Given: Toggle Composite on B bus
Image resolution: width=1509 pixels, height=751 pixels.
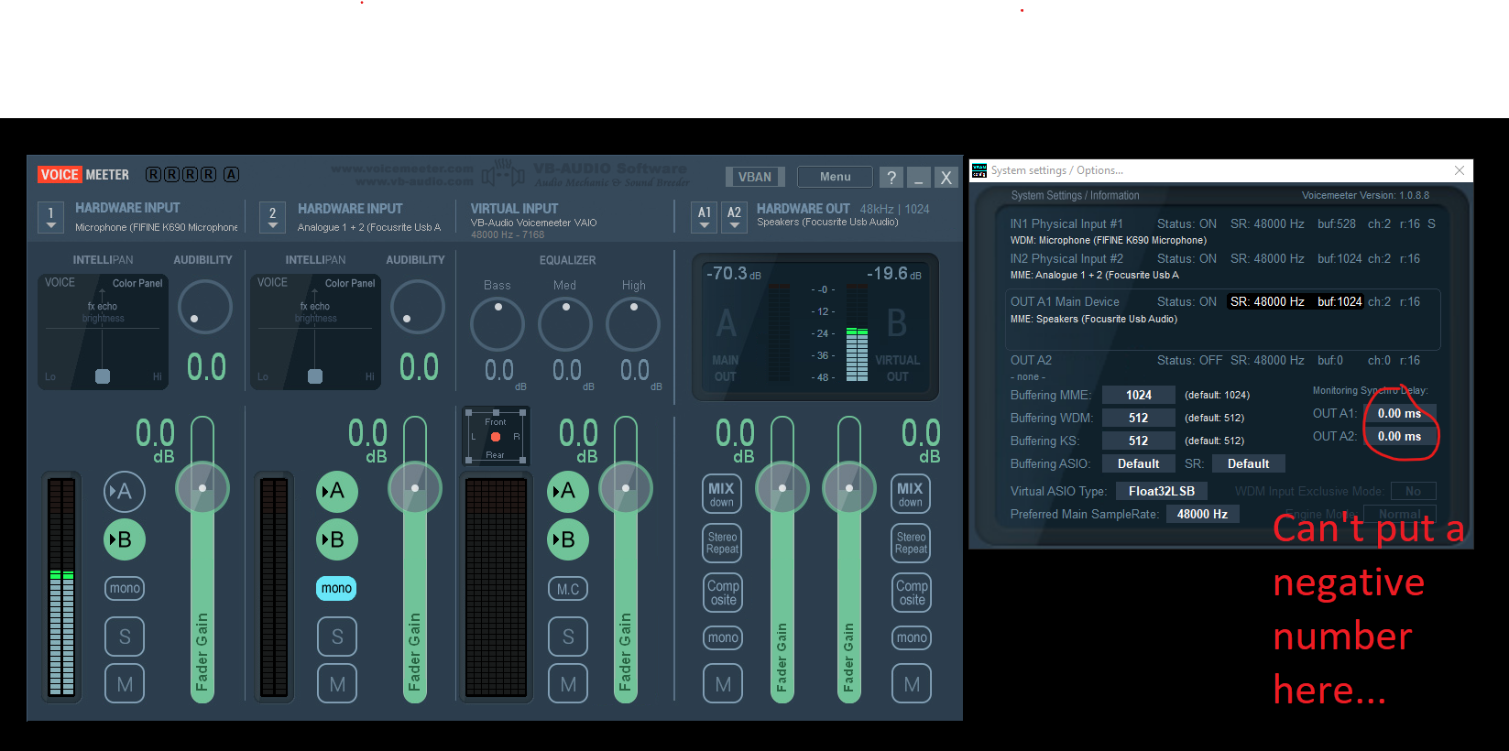Looking at the screenshot, I should click(912, 593).
